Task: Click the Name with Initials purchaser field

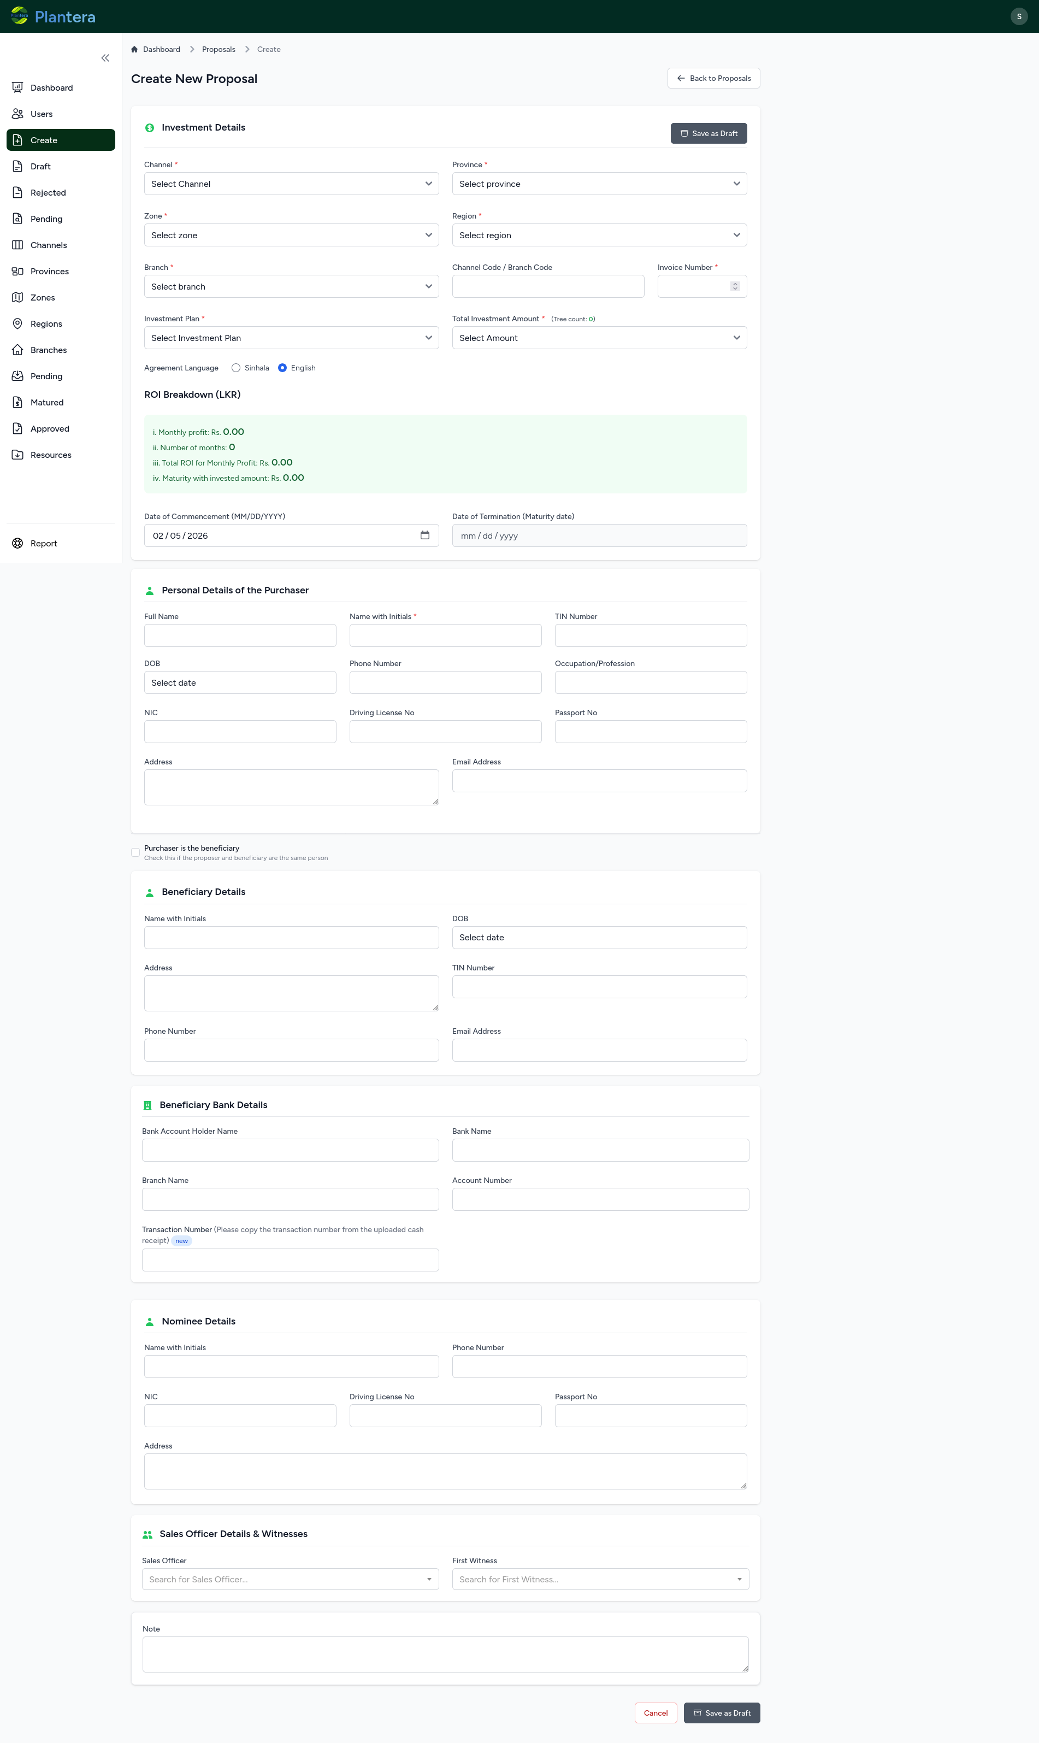Action: tap(445, 635)
